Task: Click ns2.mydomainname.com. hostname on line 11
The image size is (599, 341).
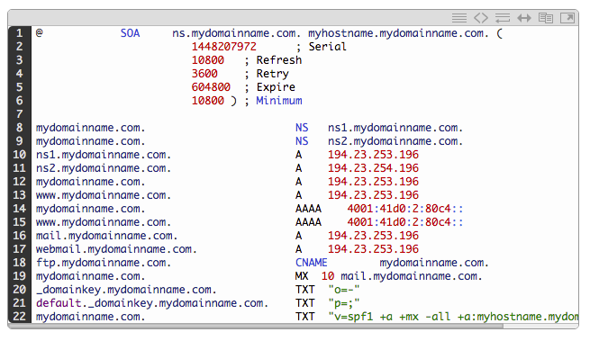Action: click(x=104, y=168)
